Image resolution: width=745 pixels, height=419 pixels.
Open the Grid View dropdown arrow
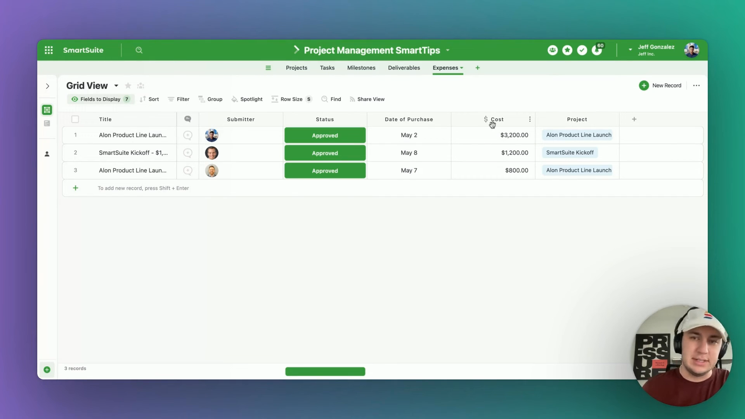[x=116, y=86]
